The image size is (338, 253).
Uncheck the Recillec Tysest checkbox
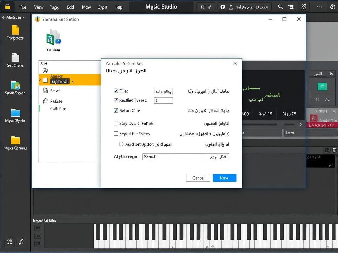click(116, 100)
